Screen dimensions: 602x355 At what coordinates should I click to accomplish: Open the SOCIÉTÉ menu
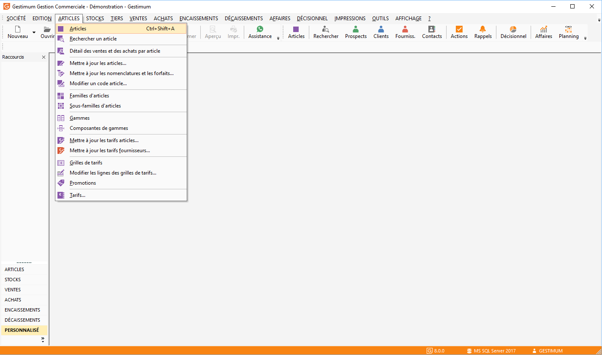16,19
